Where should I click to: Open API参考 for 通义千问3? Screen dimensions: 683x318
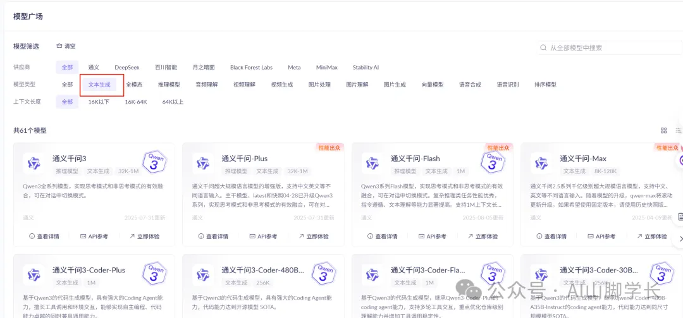point(94,236)
